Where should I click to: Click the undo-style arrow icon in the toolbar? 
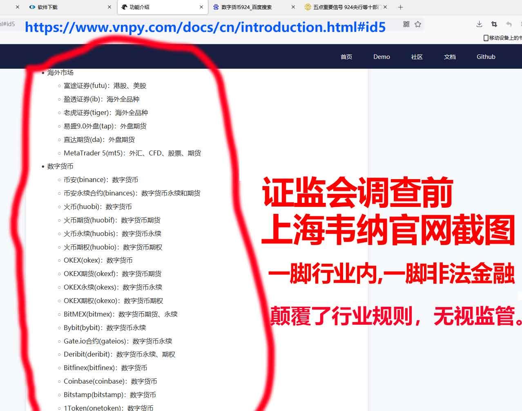click(x=509, y=24)
